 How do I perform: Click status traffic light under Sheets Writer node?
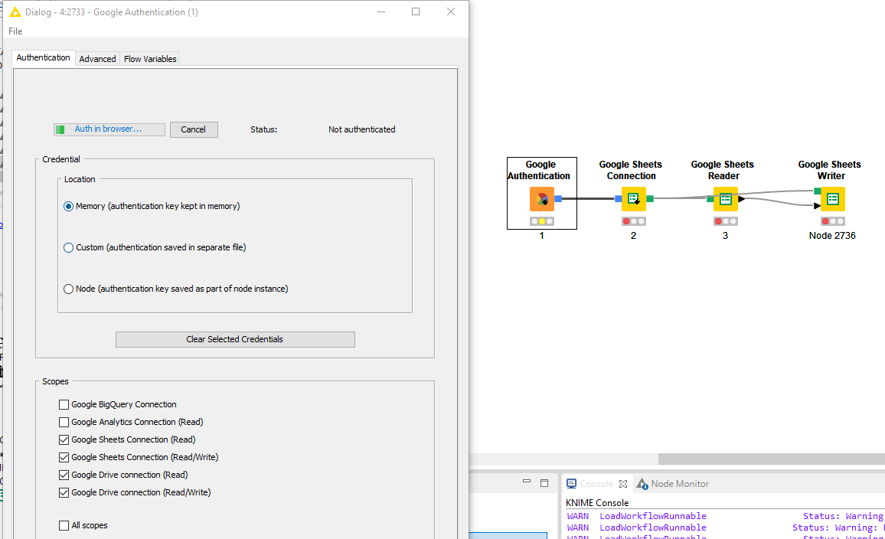(832, 221)
